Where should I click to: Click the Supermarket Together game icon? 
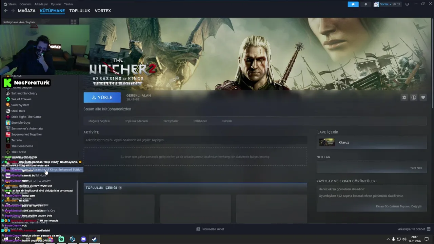point(8,135)
